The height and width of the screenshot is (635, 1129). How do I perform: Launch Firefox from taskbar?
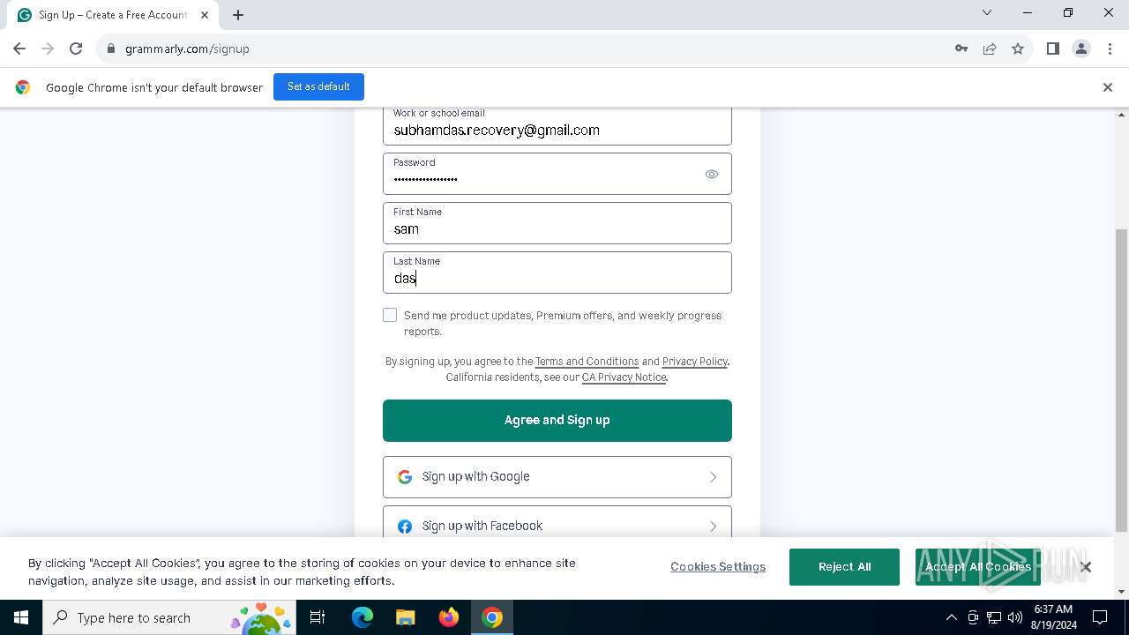449,617
